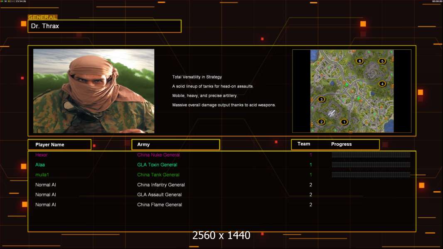Click Hexor's loading progress bar
The width and height of the screenshot is (443, 249).
click(371, 155)
